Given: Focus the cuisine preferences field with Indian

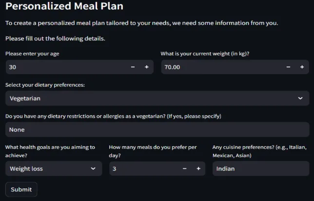Looking at the screenshot, I should [x=260, y=168].
